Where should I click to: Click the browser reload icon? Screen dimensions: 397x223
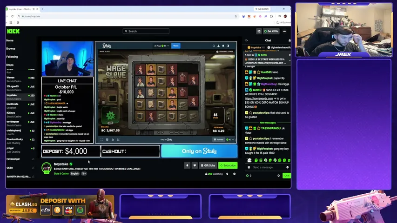click(x=12, y=16)
